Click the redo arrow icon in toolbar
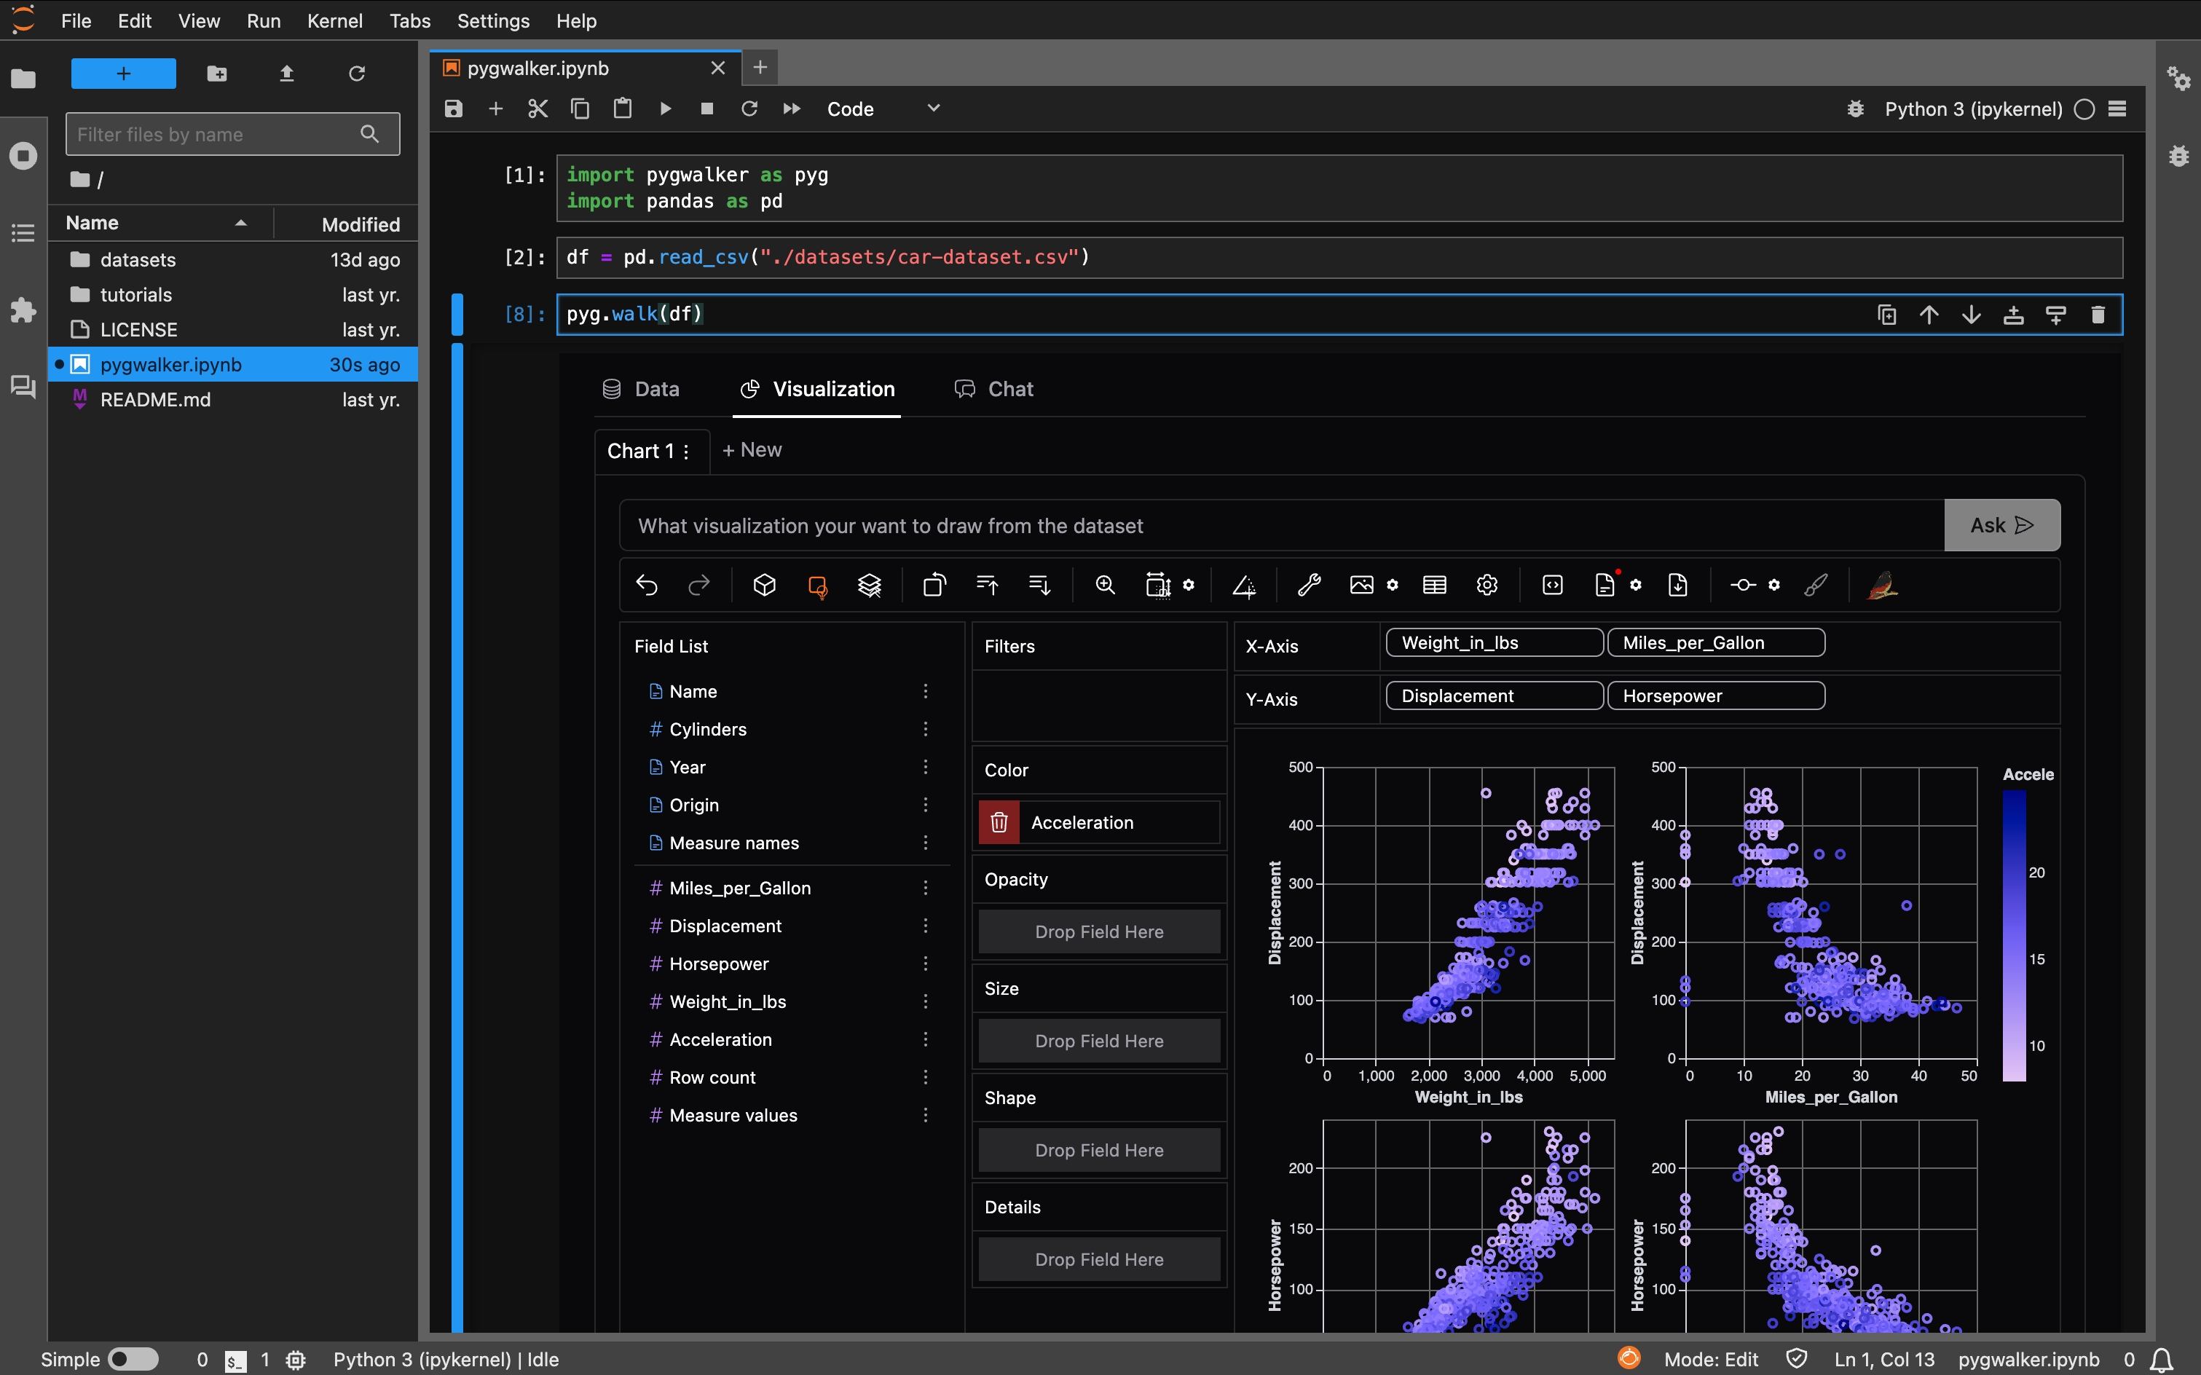The height and width of the screenshot is (1375, 2201). coord(698,585)
